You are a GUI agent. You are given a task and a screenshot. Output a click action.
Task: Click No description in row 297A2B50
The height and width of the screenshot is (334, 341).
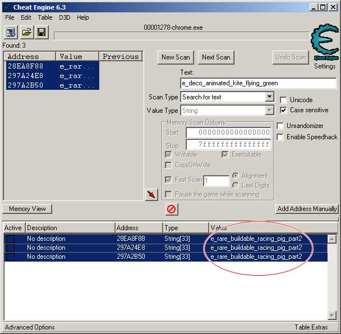pyautogui.click(x=46, y=257)
